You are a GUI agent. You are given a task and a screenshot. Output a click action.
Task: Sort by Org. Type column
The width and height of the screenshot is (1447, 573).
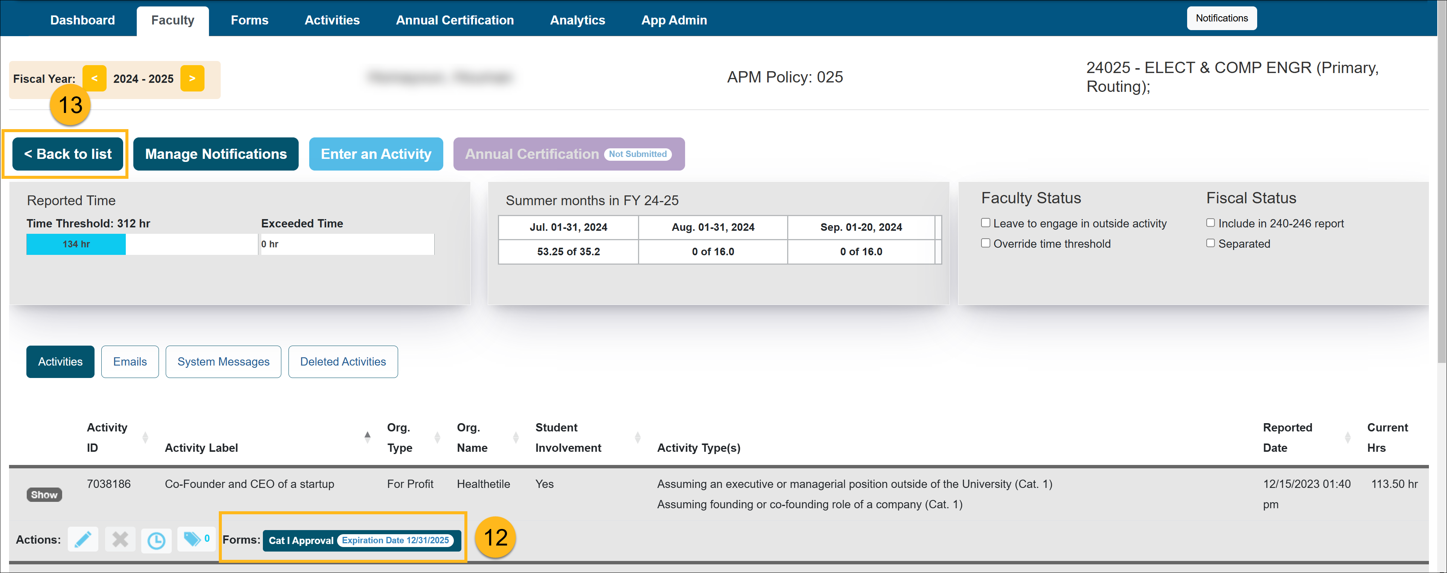coord(437,437)
